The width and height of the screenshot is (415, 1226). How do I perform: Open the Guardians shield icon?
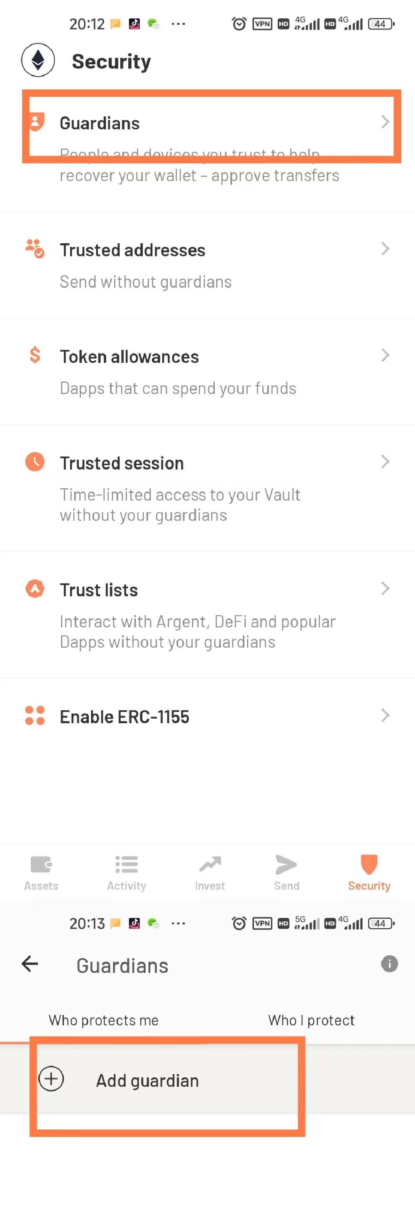pyautogui.click(x=36, y=122)
